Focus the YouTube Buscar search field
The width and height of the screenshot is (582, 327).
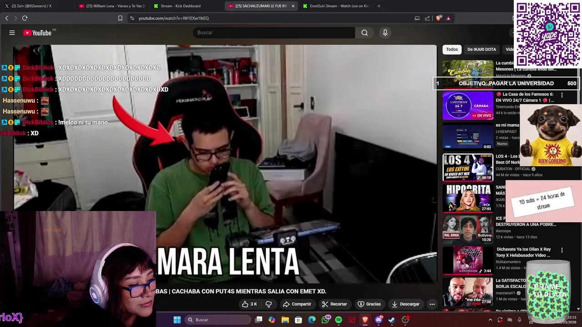pyautogui.click(x=274, y=33)
